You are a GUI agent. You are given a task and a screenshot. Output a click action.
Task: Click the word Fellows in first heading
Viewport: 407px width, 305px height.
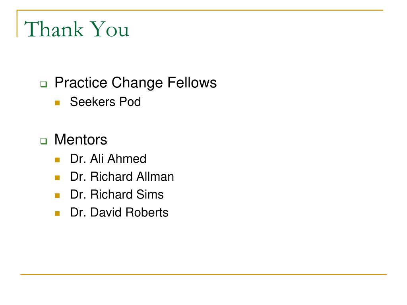point(192,83)
